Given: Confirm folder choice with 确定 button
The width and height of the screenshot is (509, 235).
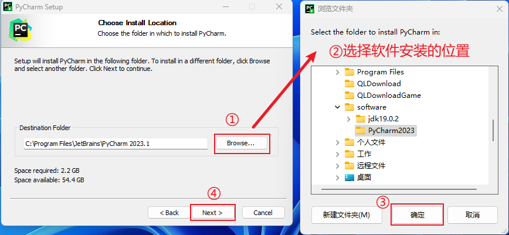Looking at the screenshot, I should point(418,215).
